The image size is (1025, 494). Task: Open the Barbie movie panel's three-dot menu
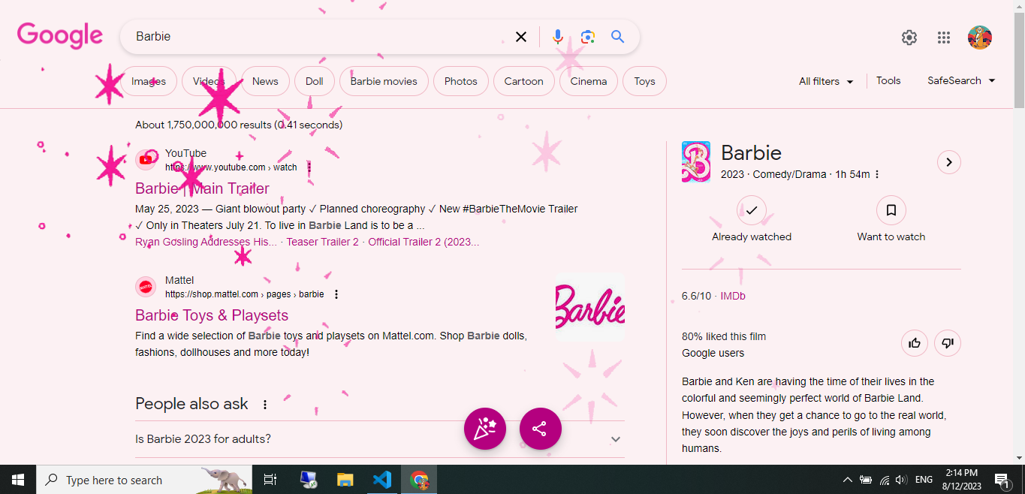877,174
